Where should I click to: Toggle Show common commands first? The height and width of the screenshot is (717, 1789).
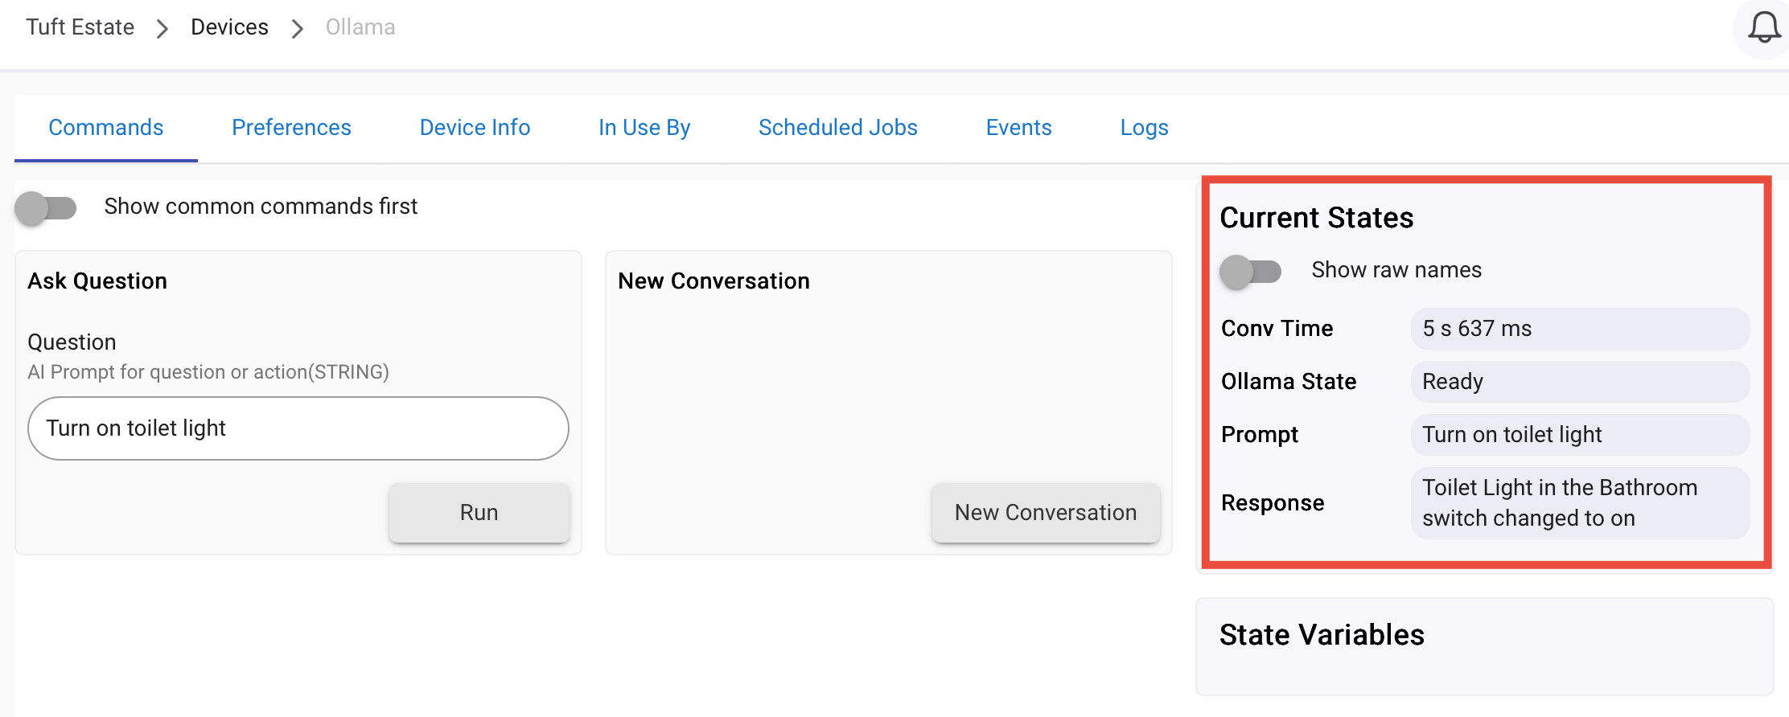(x=46, y=208)
